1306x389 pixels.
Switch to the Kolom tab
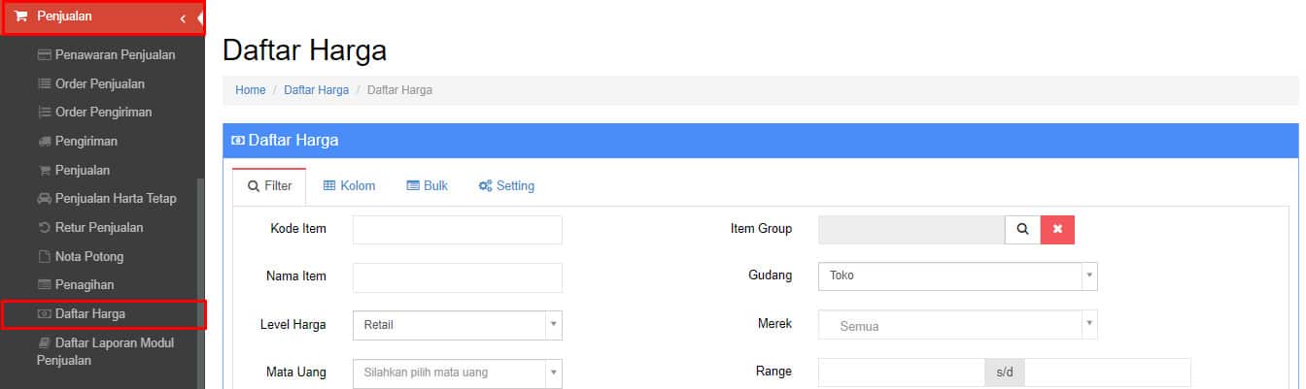click(349, 186)
